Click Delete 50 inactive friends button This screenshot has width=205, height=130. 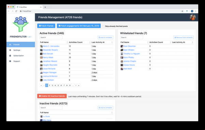(52, 96)
